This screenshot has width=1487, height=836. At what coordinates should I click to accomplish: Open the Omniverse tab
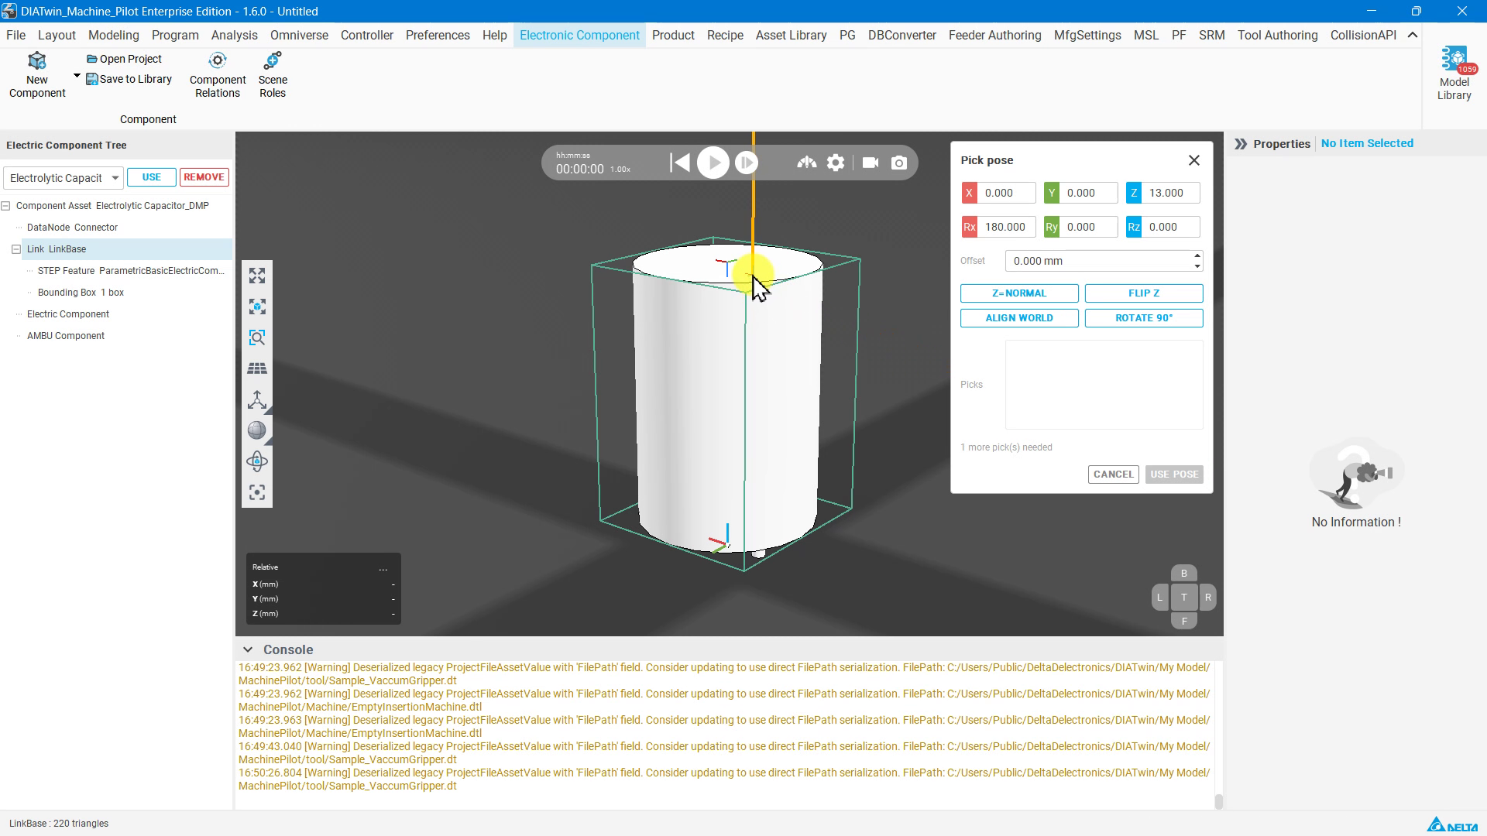pyautogui.click(x=299, y=35)
